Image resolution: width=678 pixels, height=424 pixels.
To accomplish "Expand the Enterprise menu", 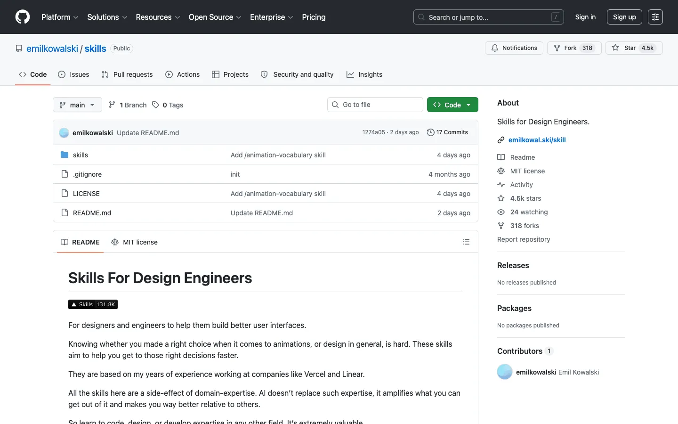I will tap(272, 17).
